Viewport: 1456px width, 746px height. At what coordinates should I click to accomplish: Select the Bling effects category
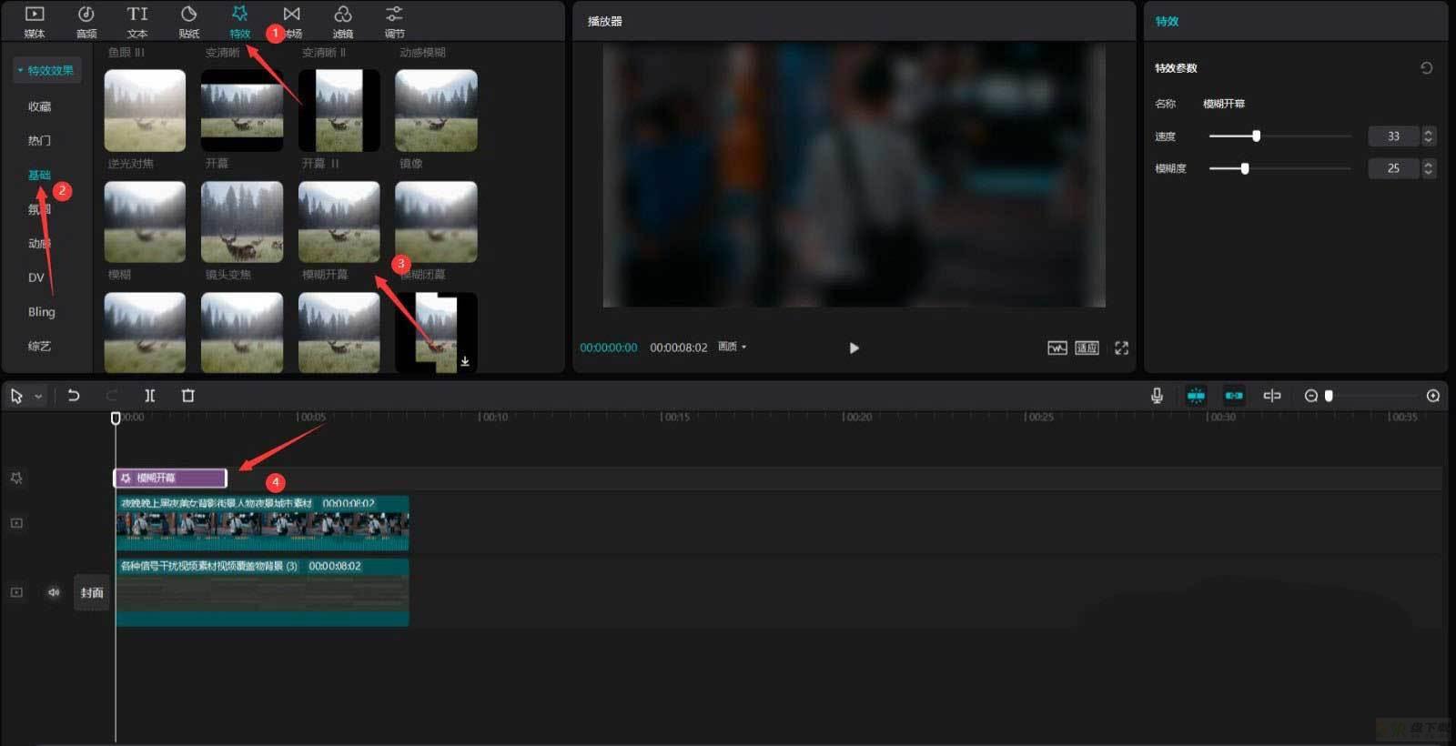point(41,311)
